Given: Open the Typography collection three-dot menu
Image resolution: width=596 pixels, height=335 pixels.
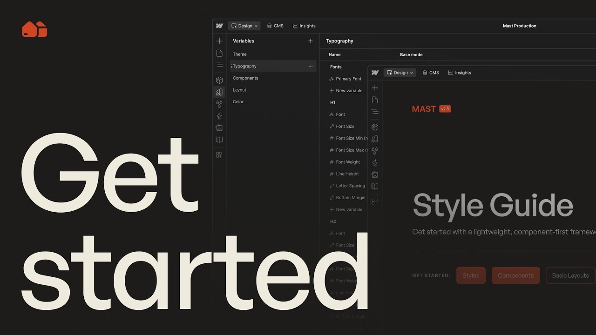Looking at the screenshot, I should (x=311, y=66).
